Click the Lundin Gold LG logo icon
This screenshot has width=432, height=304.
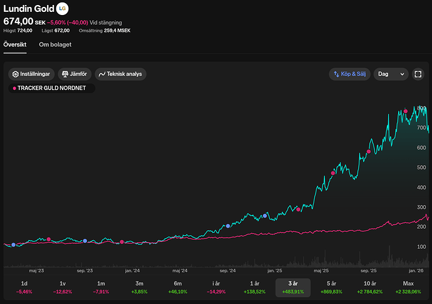click(62, 9)
